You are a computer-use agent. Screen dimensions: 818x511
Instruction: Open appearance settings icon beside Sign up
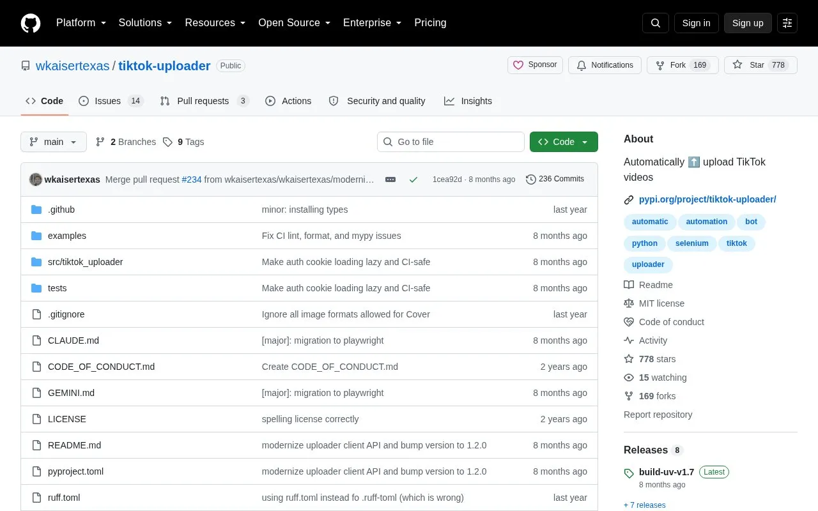pos(787,23)
